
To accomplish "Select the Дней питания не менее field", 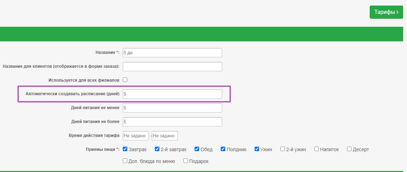I will [x=172, y=108].
